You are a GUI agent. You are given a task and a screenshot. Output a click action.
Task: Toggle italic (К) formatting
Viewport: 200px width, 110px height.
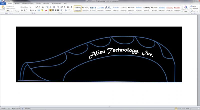[24, 10]
